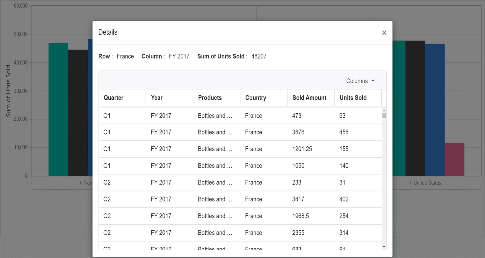Sort by the Units Sold column header
This screenshot has width=485, height=258.
[353, 98]
